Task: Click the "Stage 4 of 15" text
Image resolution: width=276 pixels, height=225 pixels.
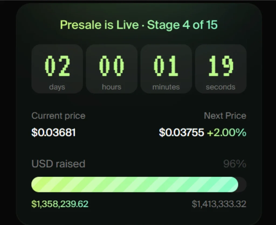Action: click(182, 25)
